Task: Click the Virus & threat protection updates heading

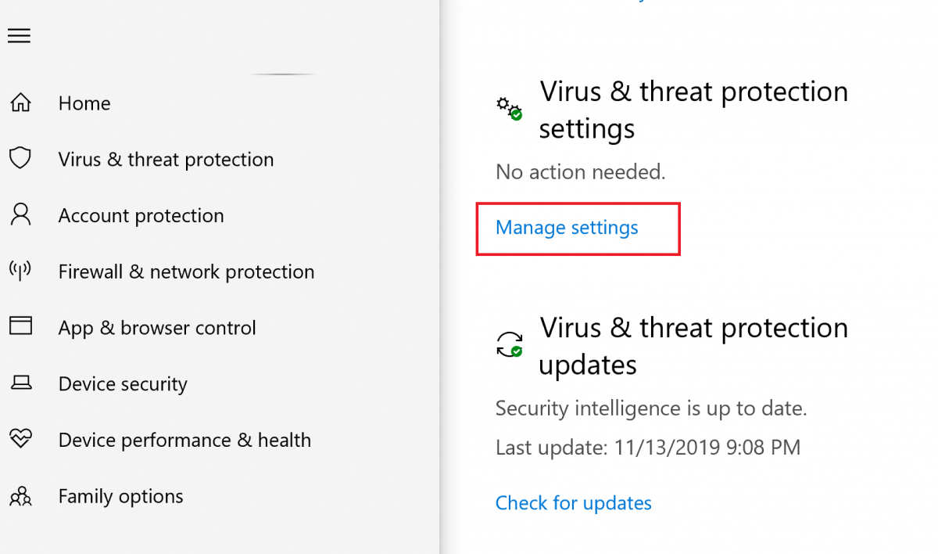Action: [x=693, y=346]
